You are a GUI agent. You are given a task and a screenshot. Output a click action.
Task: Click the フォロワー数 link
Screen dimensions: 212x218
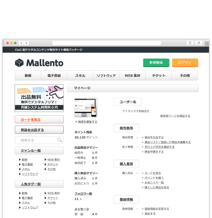(x=83, y=194)
